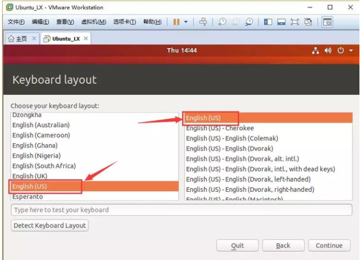This screenshot has width=361, height=260.
Task: Click the take snapshot clock icon
Action: (x=222, y=22)
